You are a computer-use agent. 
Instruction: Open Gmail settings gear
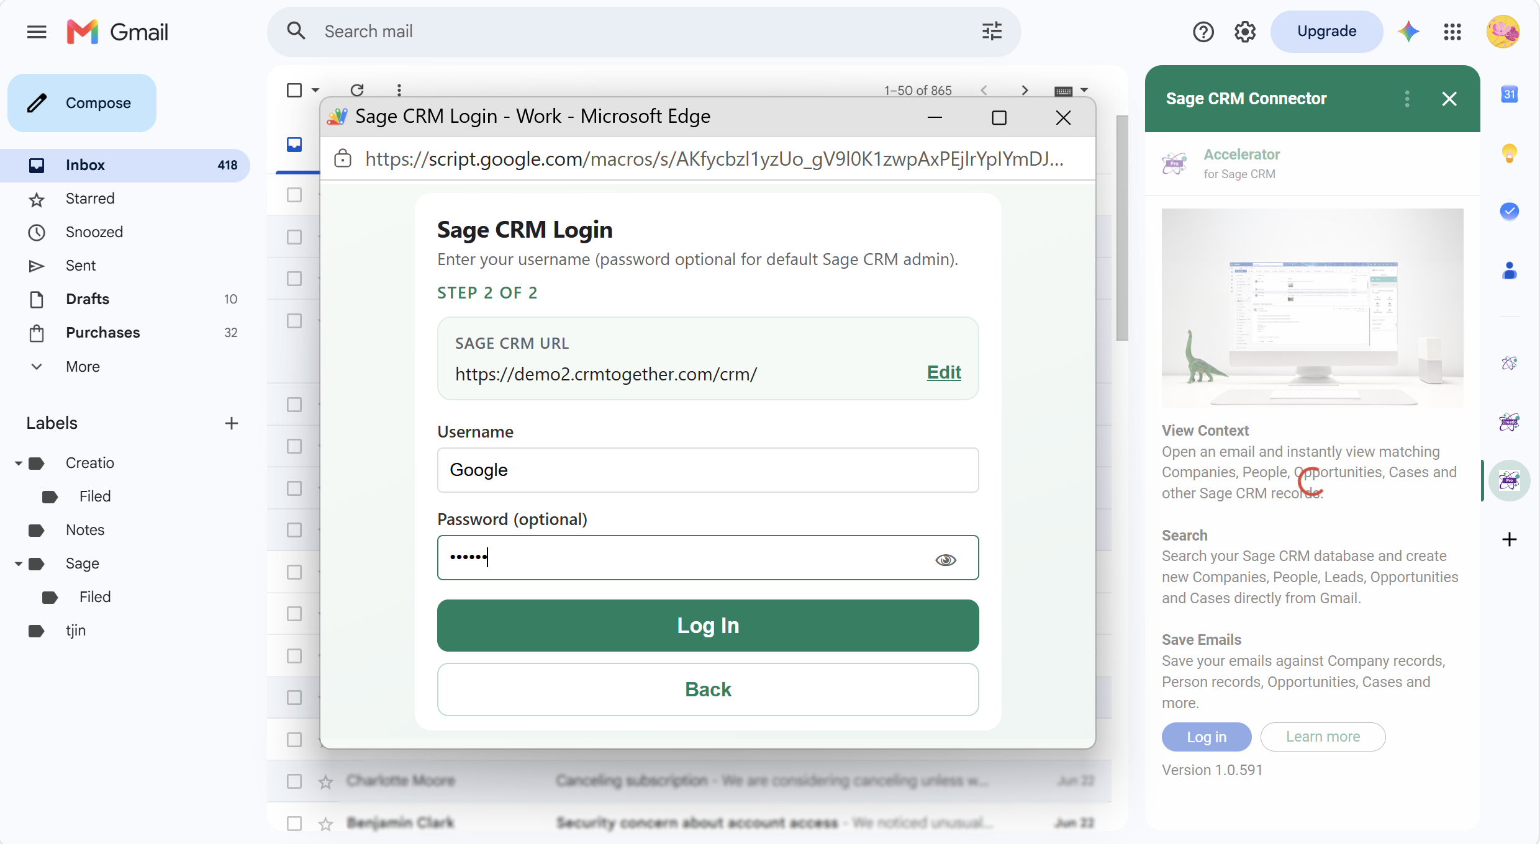pyautogui.click(x=1245, y=32)
